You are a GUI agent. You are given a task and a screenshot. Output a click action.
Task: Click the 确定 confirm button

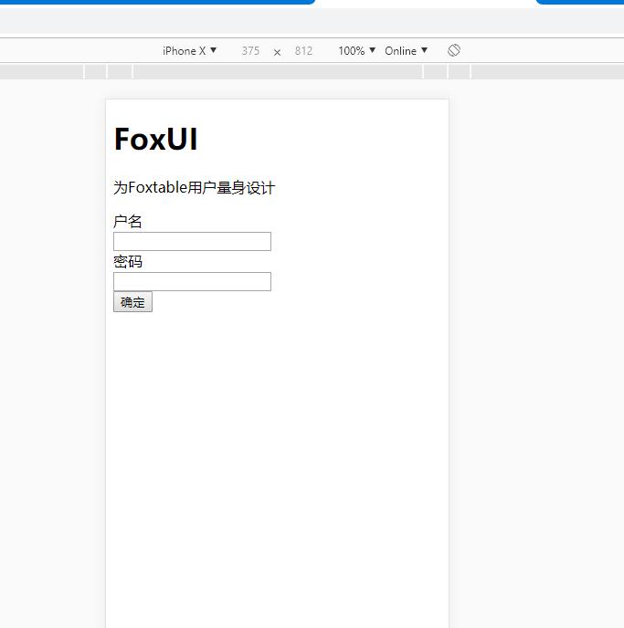coord(132,302)
